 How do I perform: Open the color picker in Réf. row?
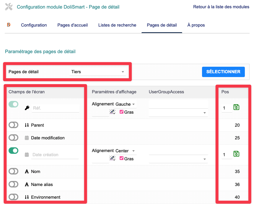pyautogui.click(x=112, y=112)
